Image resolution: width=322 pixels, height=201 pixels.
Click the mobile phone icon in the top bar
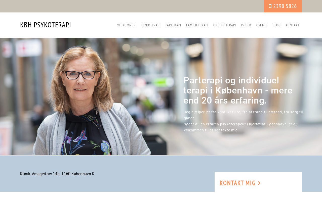click(x=270, y=6)
